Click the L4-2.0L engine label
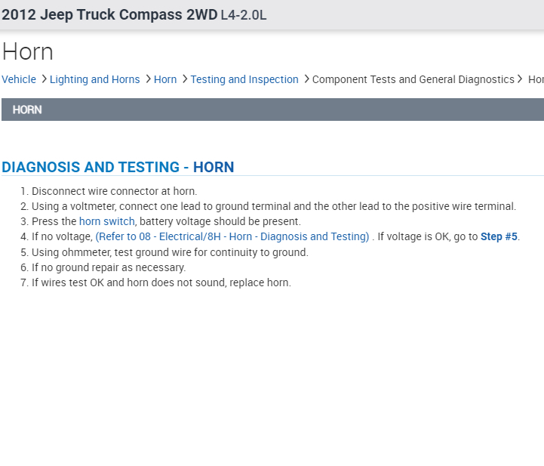Image resolution: width=544 pixels, height=466 pixels. point(244,15)
